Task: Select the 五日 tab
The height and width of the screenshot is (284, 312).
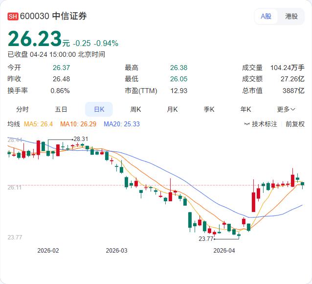Action: click(x=61, y=109)
